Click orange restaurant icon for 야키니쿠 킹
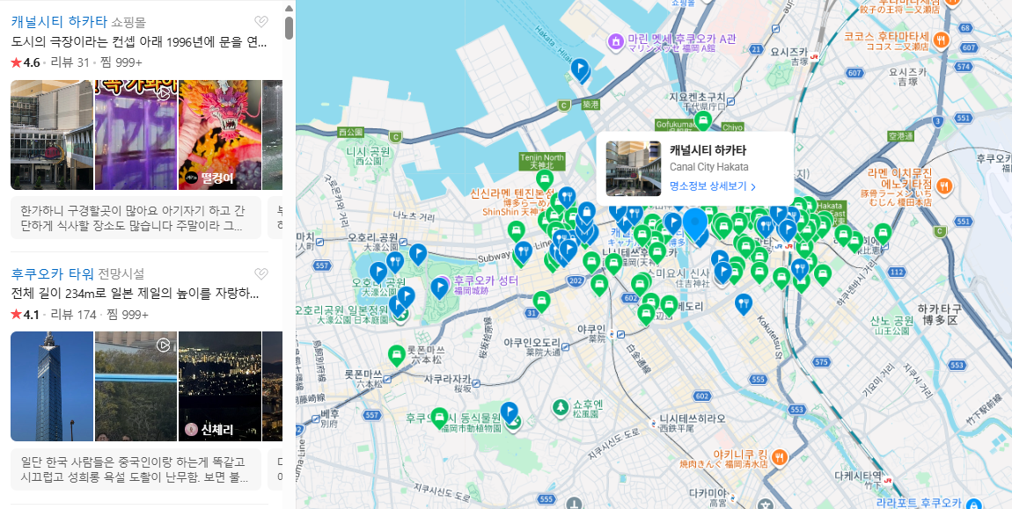The width and height of the screenshot is (1012, 509). (779, 457)
